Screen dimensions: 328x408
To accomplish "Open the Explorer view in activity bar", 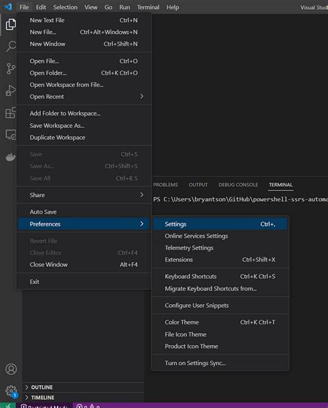I will [x=10, y=24].
